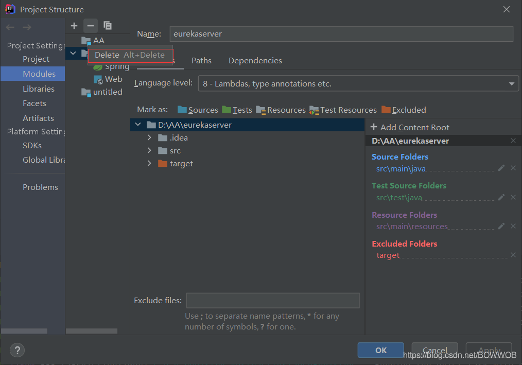Switch to the Paths tab

pyautogui.click(x=201, y=61)
